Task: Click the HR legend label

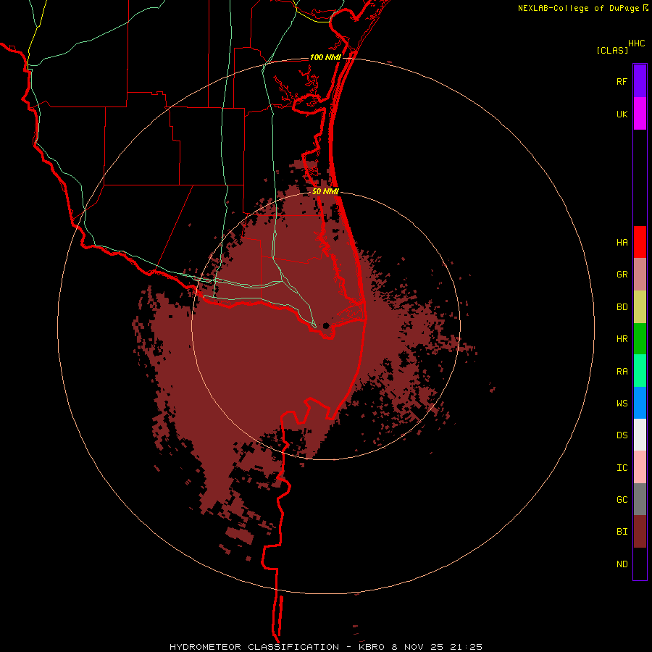Action: [622, 339]
